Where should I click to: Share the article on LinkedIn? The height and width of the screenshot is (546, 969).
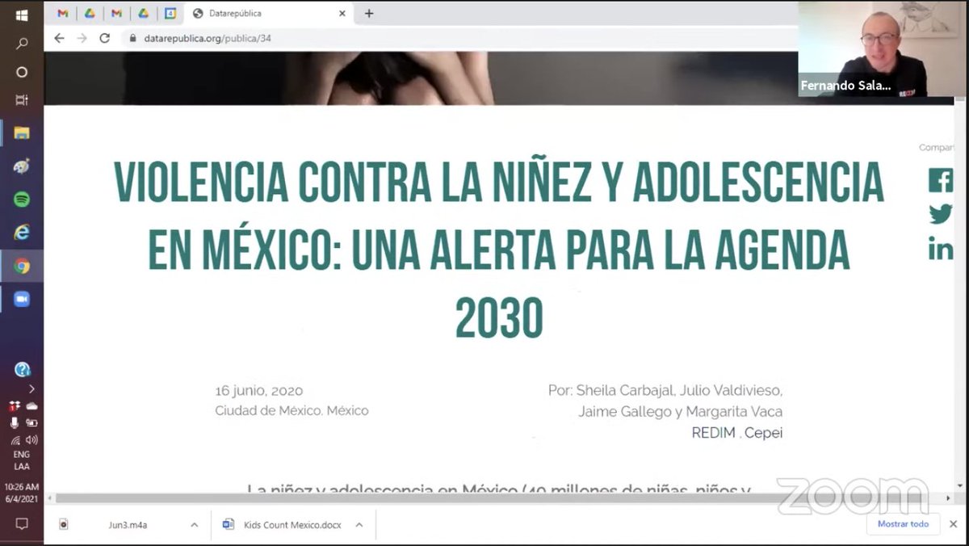(x=940, y=249)
